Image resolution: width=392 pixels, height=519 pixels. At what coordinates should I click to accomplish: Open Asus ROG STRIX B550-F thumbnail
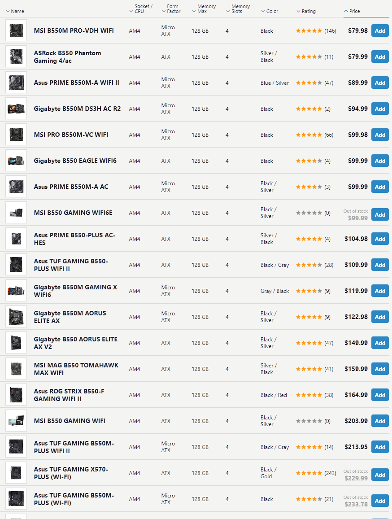(x=16, y=395)
